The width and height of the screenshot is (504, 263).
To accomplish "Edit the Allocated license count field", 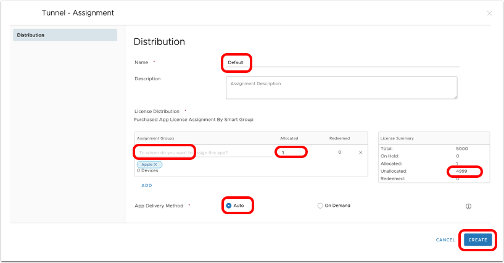I will [x=291, y=152].
